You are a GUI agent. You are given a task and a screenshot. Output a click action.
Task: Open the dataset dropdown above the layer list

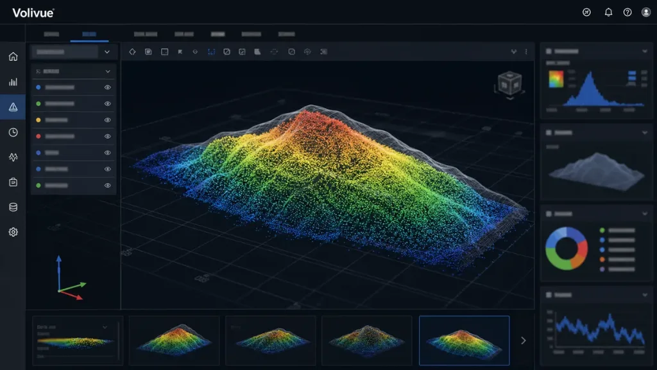pyautogui.click(x=73, y=52)
